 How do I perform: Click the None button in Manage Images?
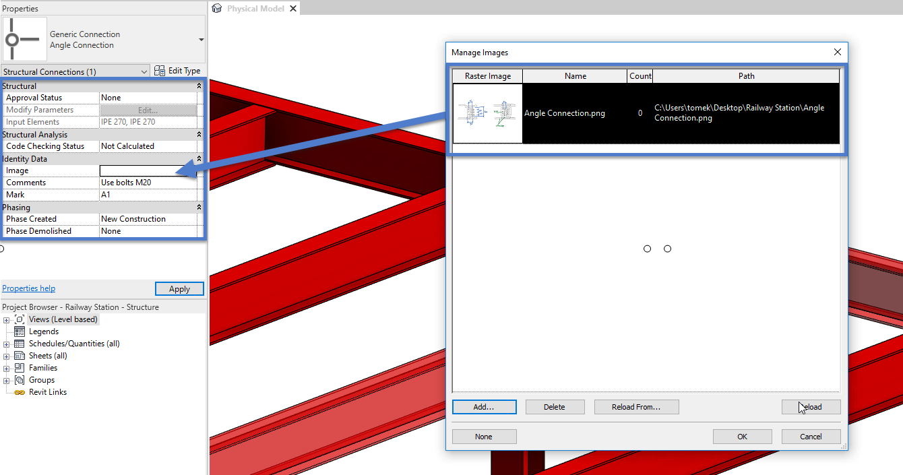pos(484,437)
